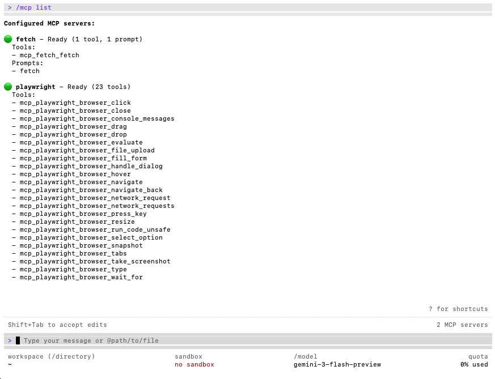
Task: Click mcp_playwright_browser_console_messages entry
Action: 97,118
